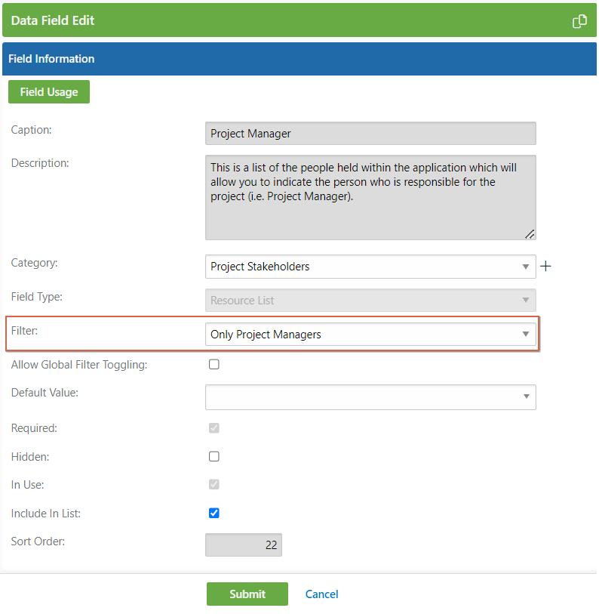Select the Field Usage tab
Screen dimensions: 599x614
(x=48, y=91)
